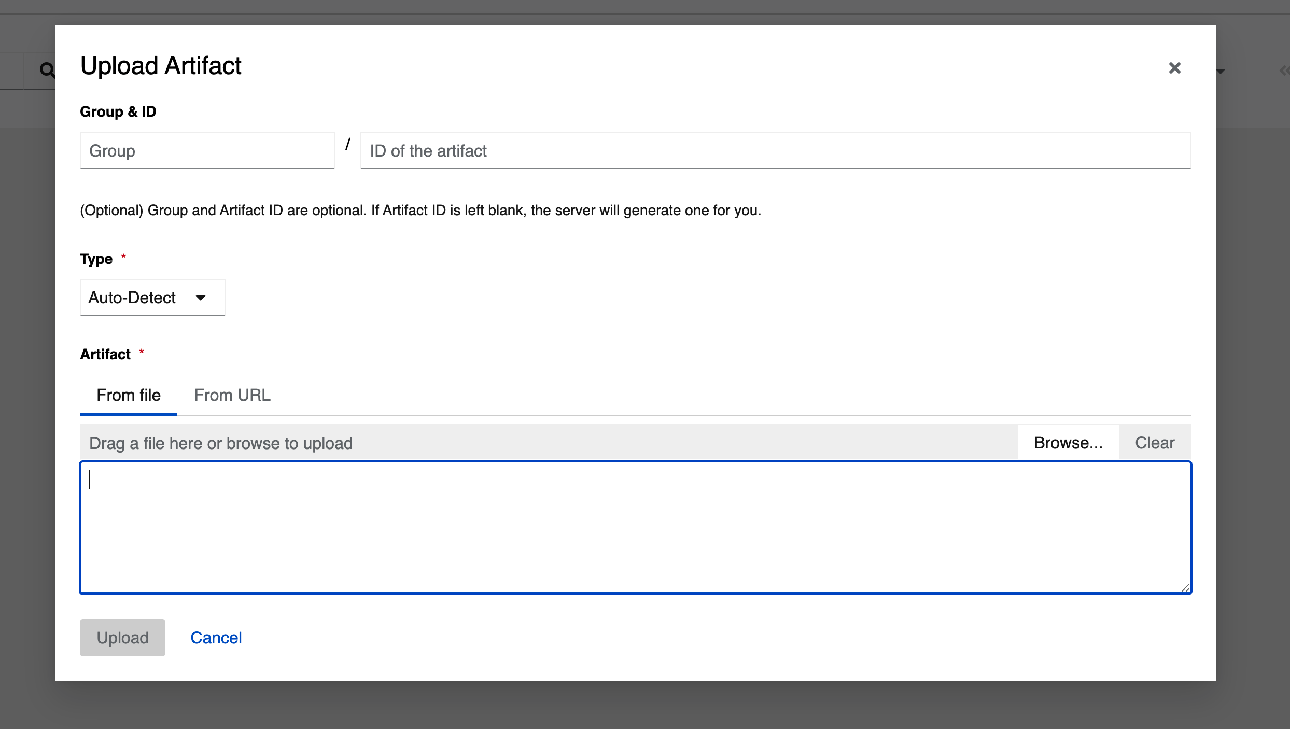This screenshot has width=1290, height=729.
Task: Cancel the artifact upload
Action: (216, 638)
